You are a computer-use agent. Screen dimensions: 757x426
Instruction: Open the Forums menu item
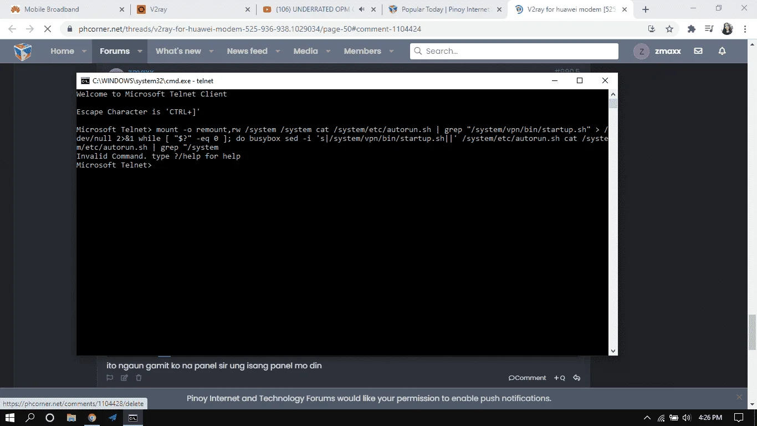(115, 51)
